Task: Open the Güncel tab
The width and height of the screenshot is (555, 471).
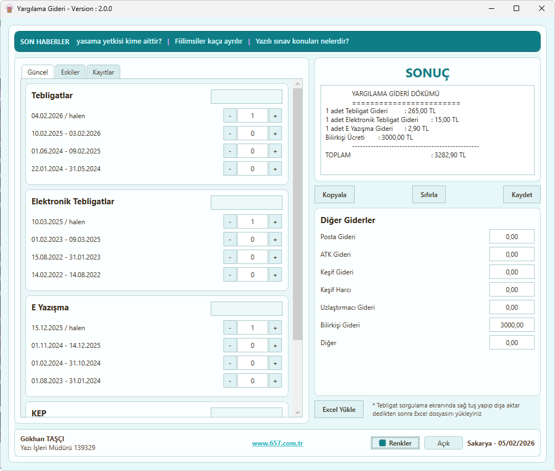Action: (38, 72)
